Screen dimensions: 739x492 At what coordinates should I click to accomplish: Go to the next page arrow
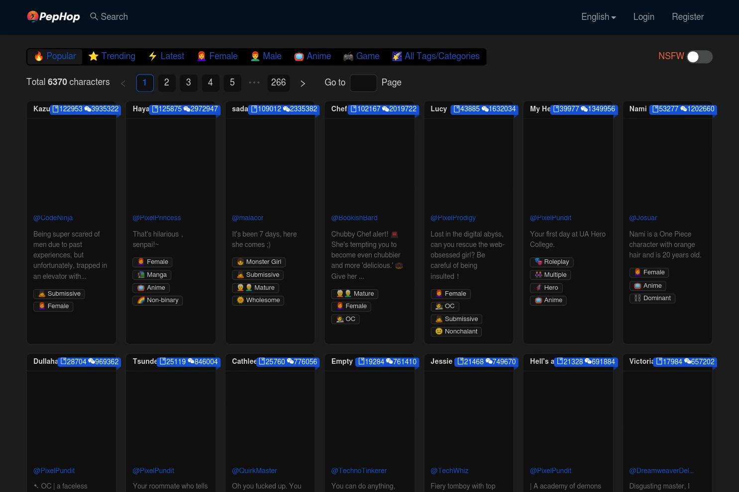point(303,83)
